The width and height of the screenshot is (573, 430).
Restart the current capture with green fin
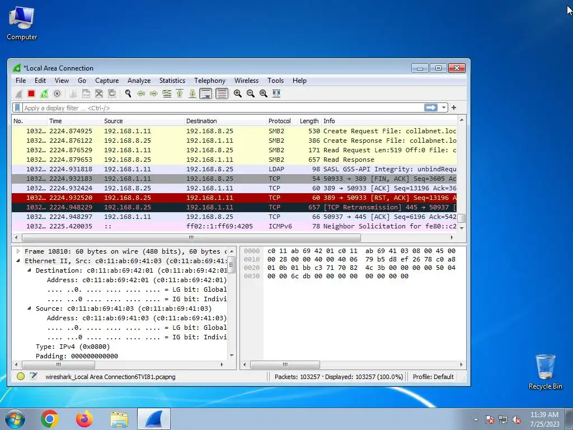pos(44,94)
